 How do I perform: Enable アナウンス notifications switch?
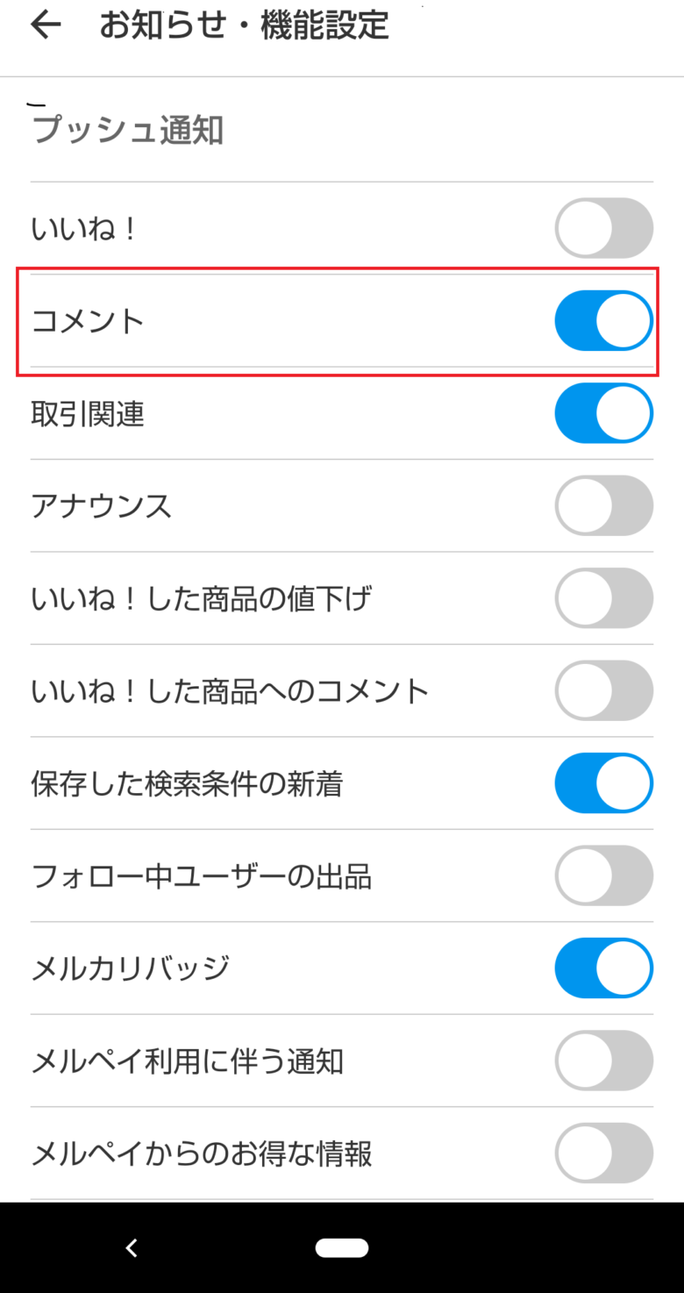pyautogui.click(x=603, y=506)
